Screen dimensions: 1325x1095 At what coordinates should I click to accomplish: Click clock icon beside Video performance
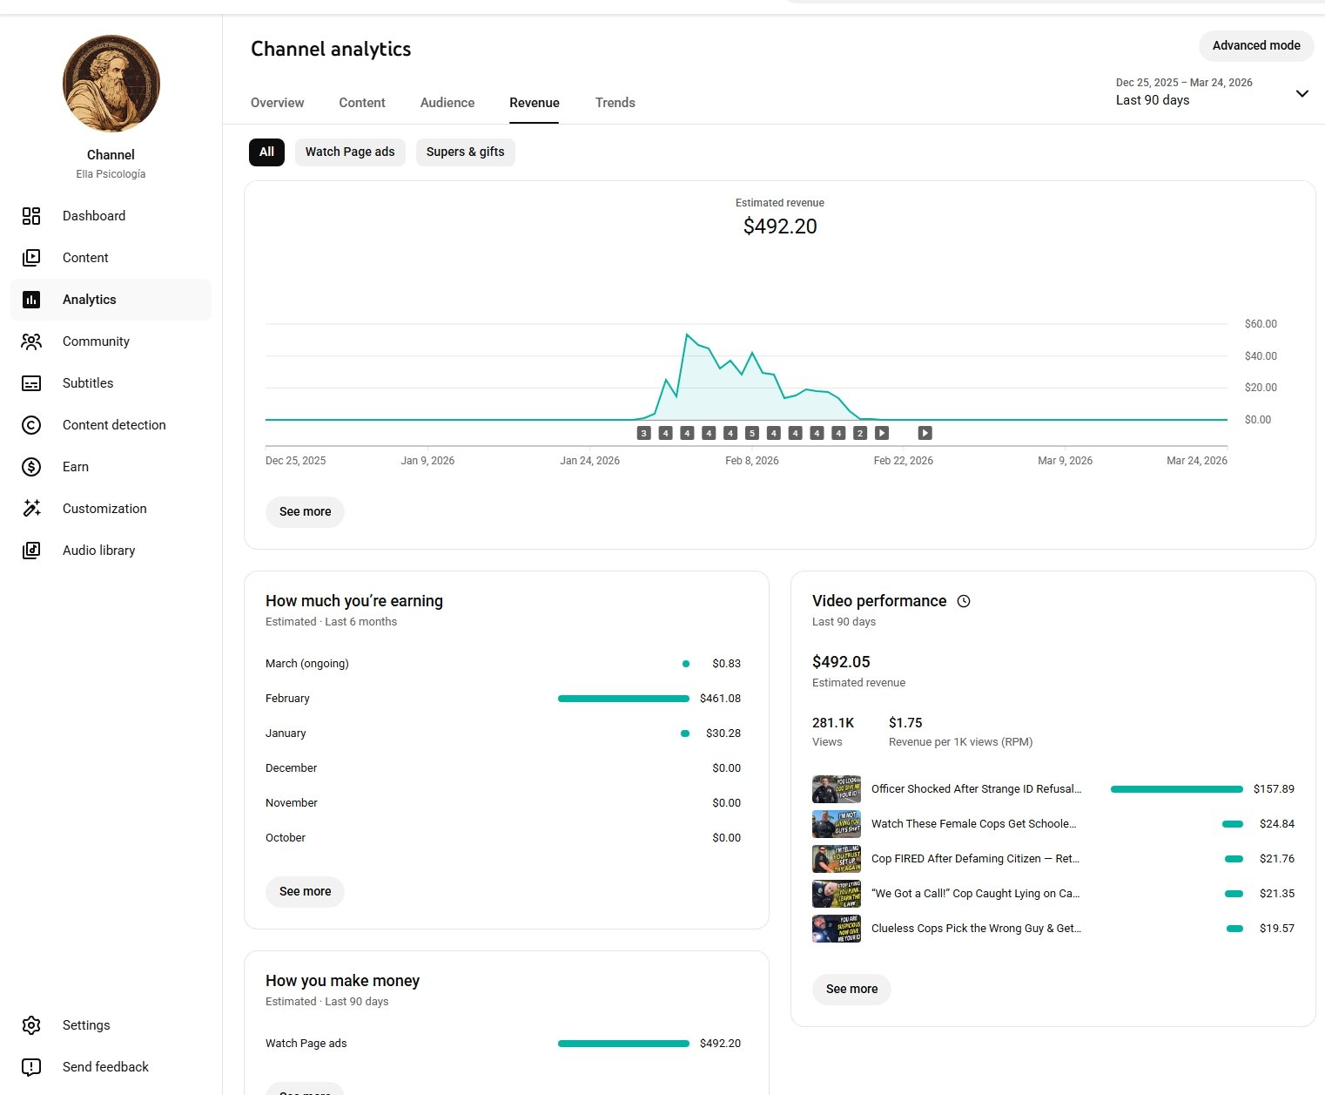pyautogui.click(x=964, y=601)
